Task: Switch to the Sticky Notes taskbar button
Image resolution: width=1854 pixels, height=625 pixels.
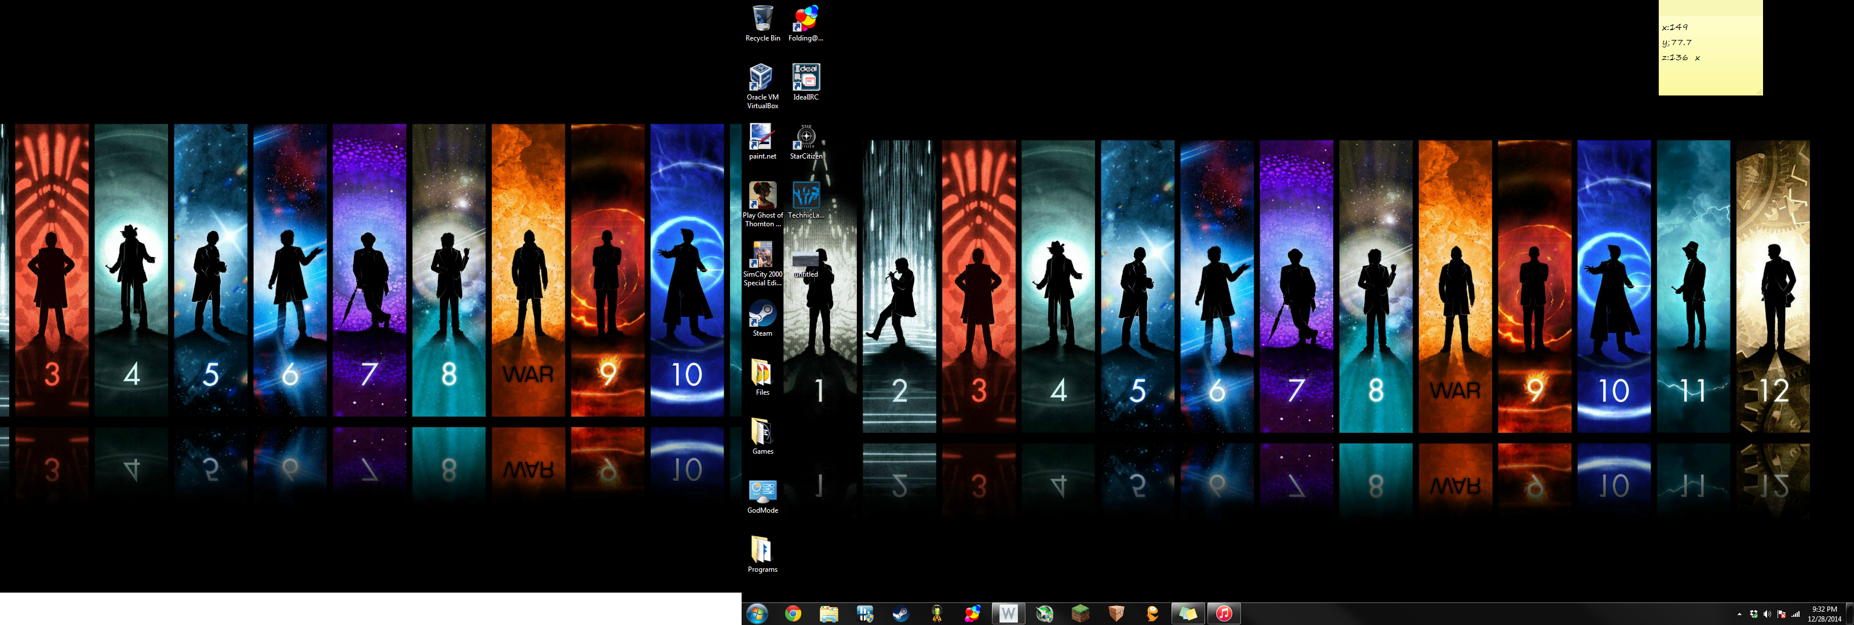Action: coord(1188,613)
